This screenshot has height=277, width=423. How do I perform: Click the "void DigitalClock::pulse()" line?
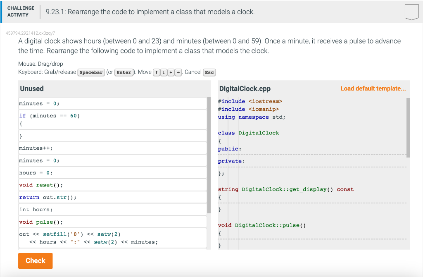coord(262,225)
